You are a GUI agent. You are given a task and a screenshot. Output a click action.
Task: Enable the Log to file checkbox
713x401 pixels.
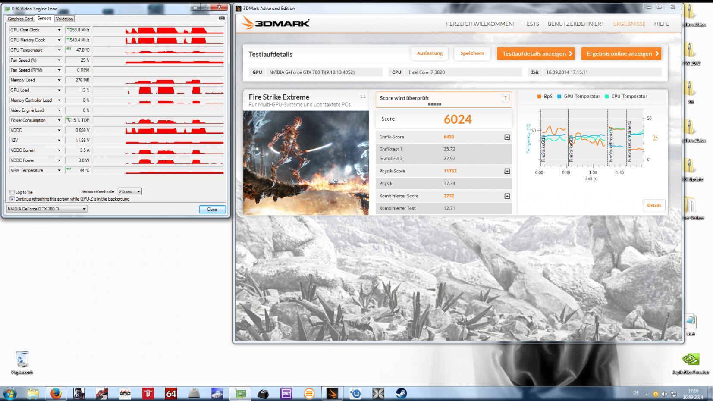coord(12,192)
